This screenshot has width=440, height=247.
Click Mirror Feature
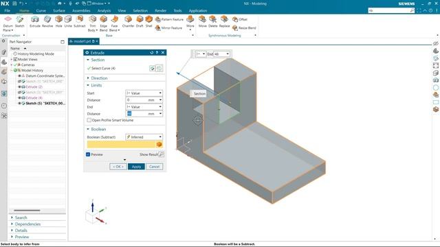[168, 28]
